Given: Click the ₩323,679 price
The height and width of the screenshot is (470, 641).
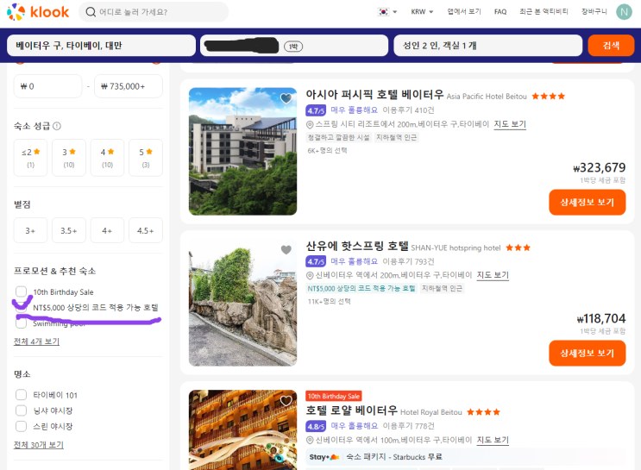Looking at the screenshot, I should [600, 167].
